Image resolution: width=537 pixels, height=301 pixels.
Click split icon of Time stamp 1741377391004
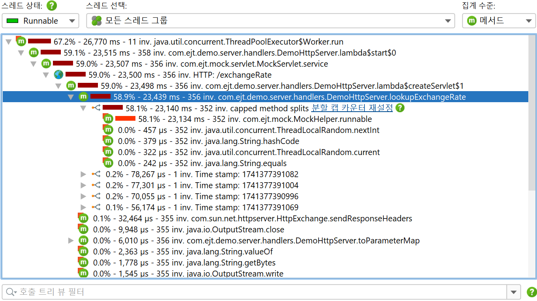click(96, 185)
